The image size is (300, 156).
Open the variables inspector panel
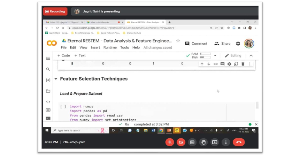[x=48, y=80]
